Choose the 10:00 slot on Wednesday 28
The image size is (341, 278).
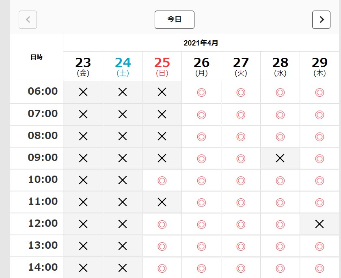pos(280,180)
